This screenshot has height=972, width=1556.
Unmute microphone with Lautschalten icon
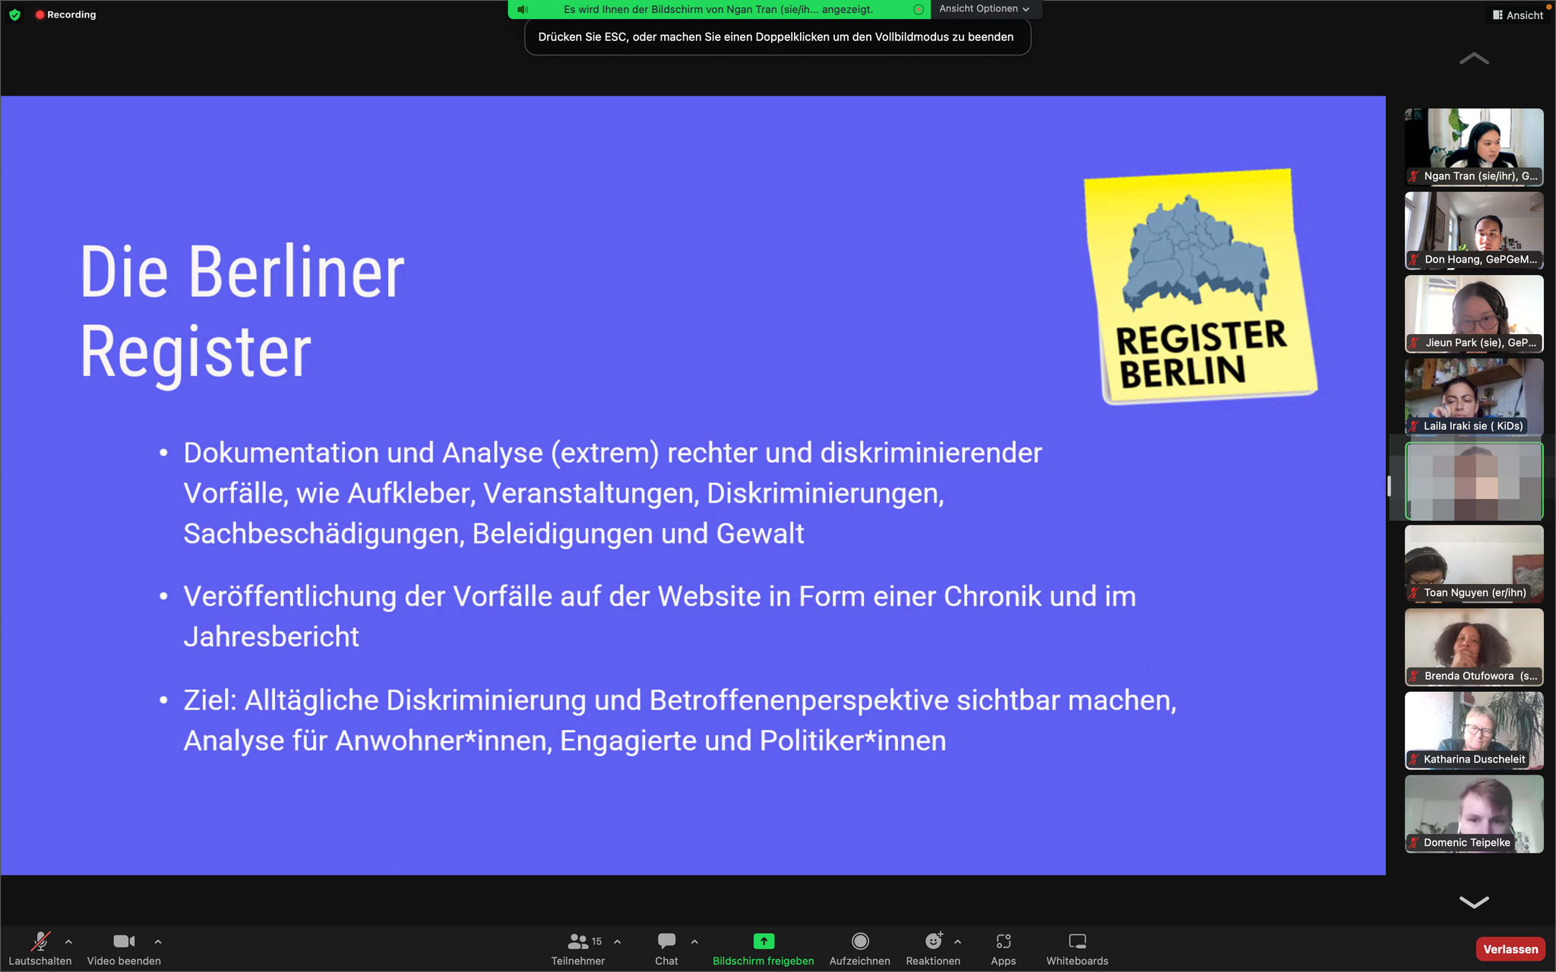[40, 942]
